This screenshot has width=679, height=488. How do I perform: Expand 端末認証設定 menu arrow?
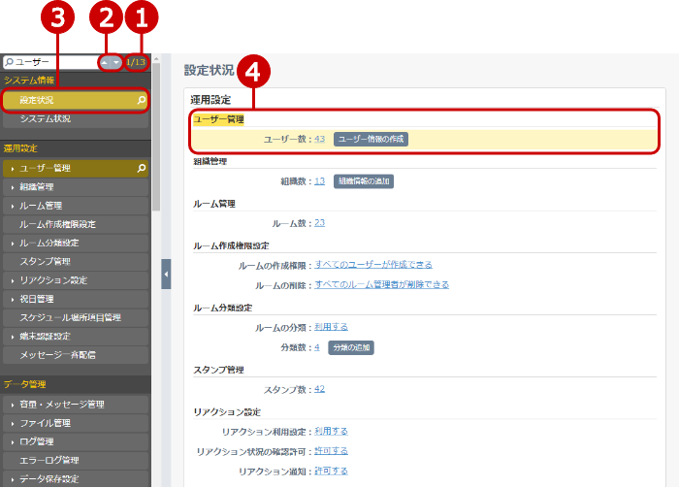[13, 337]
